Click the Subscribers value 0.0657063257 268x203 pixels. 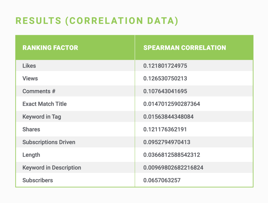[162, 180]
